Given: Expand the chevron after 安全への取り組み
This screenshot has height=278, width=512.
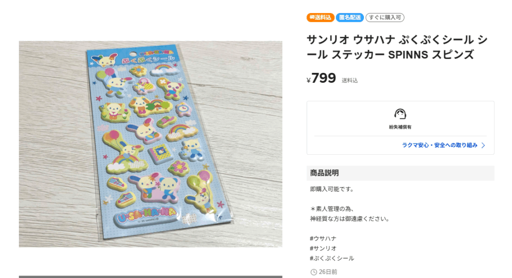Looking at the screenshot, I should click(x=483, y=145).
